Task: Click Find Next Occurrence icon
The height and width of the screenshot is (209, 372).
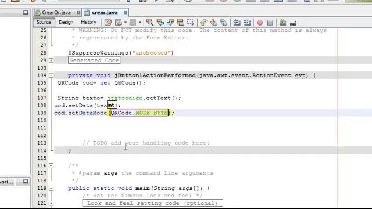Action: [x=170, y=23]
